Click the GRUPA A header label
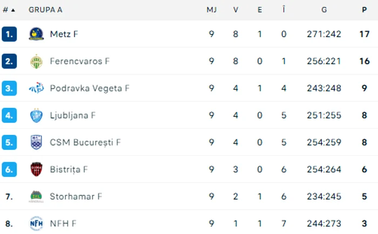Screen dimensions: 378x234 [x=45, y=10]
